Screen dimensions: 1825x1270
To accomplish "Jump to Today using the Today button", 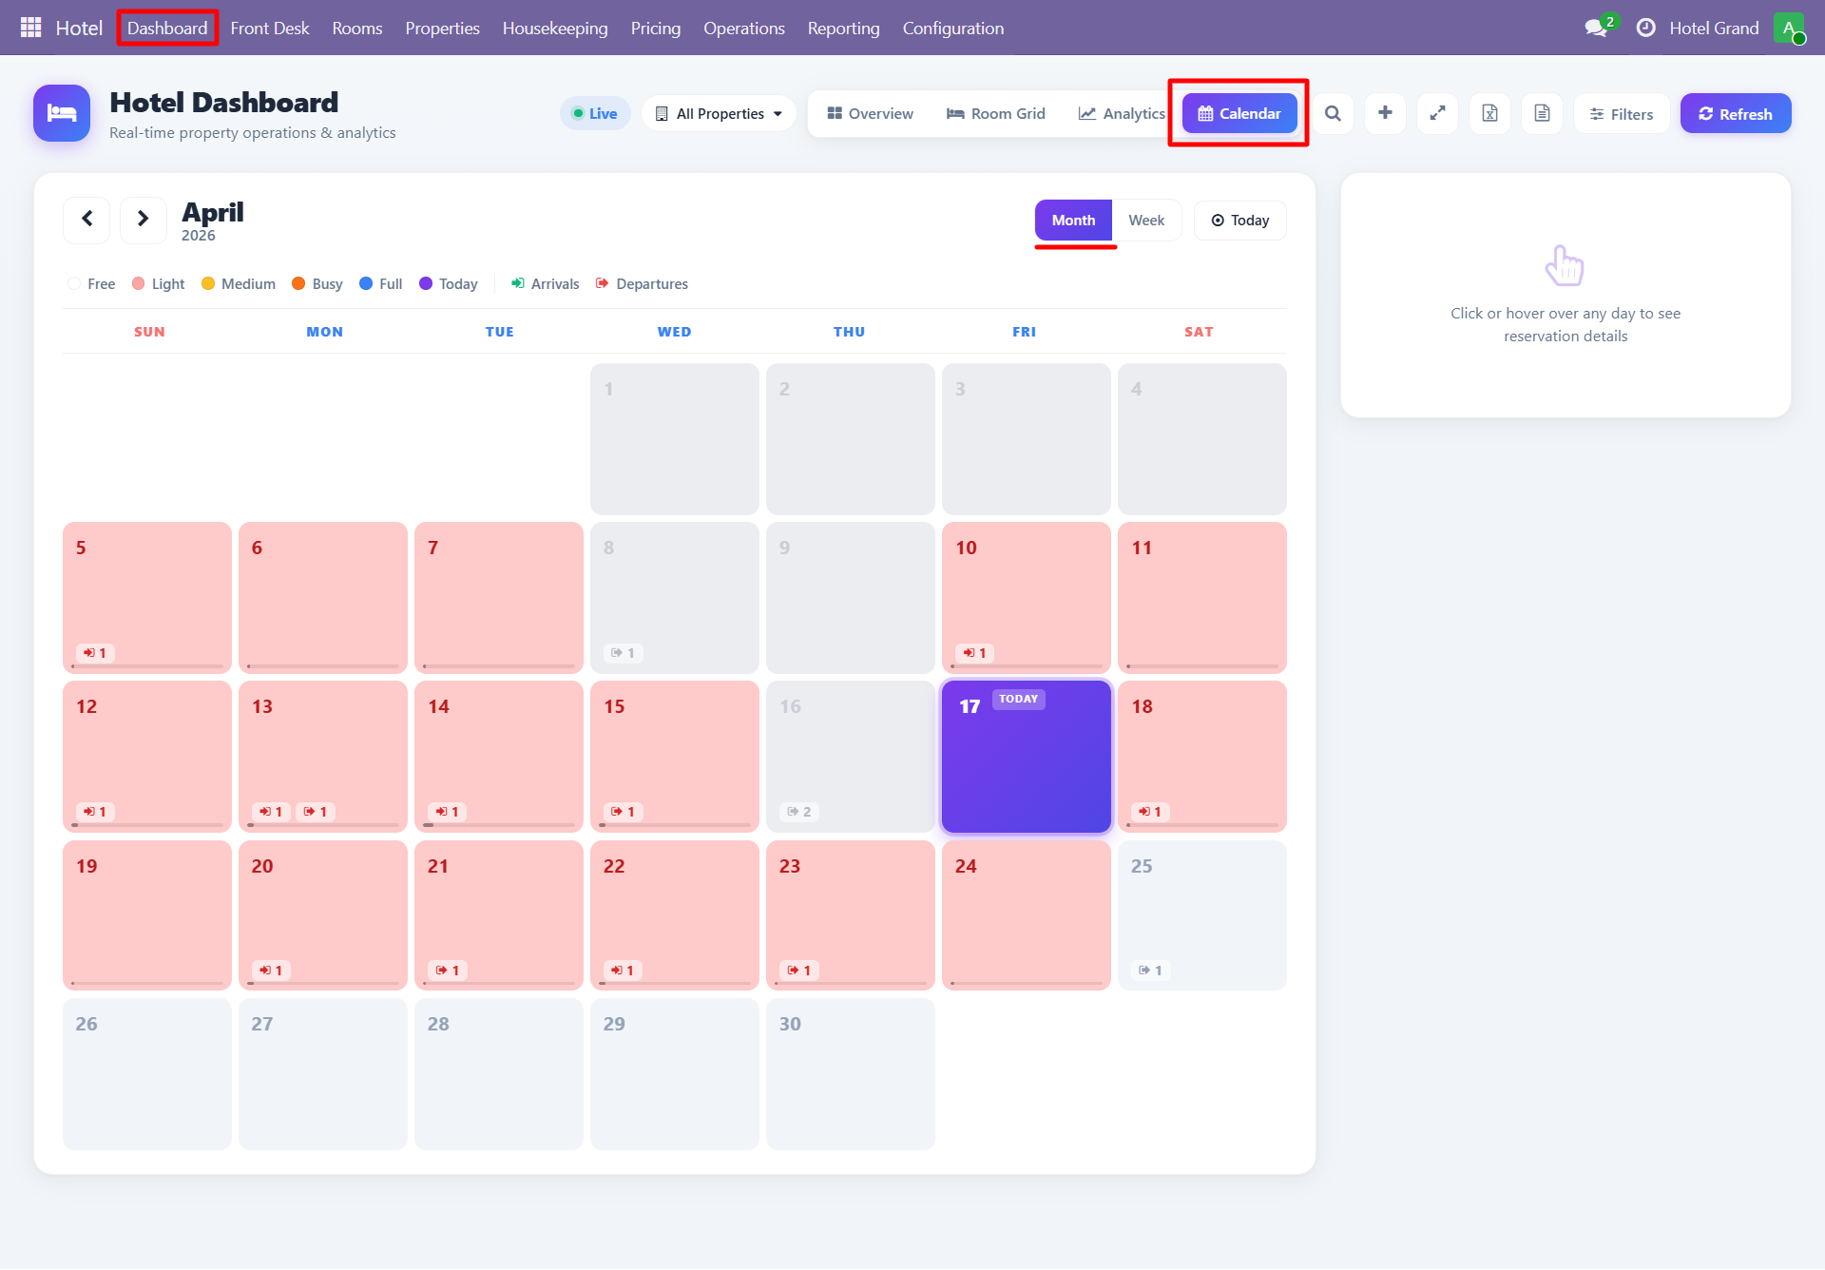I will point(1239,220).
